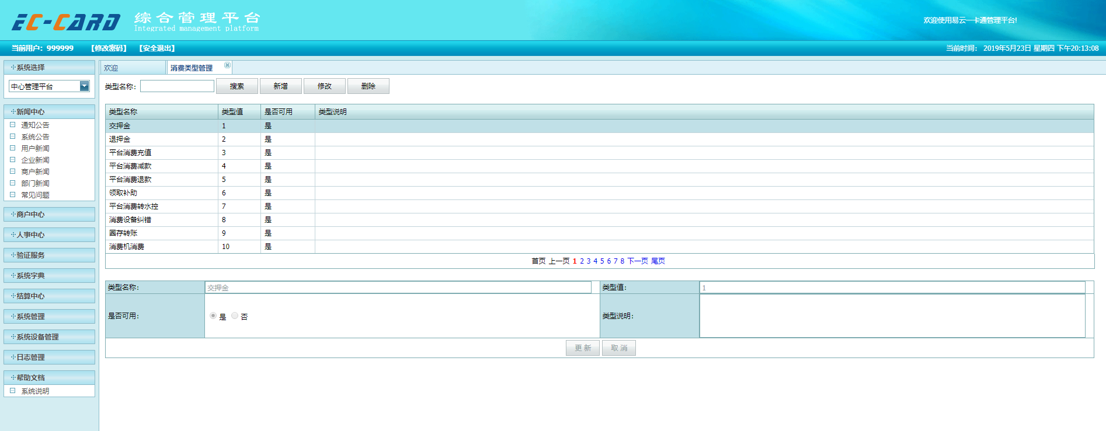Image resolution: width=1106 pixels, height=431 pixels.
Task: Expand the 系统字典 panel
Action: click(49, 275)
